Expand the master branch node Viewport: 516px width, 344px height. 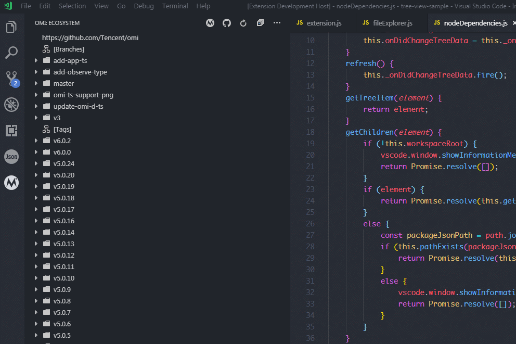coord(36,83)
